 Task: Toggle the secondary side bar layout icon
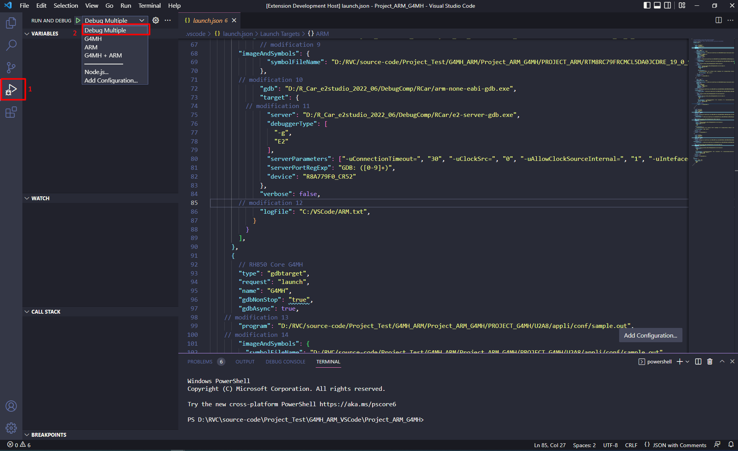coord(667,5)
